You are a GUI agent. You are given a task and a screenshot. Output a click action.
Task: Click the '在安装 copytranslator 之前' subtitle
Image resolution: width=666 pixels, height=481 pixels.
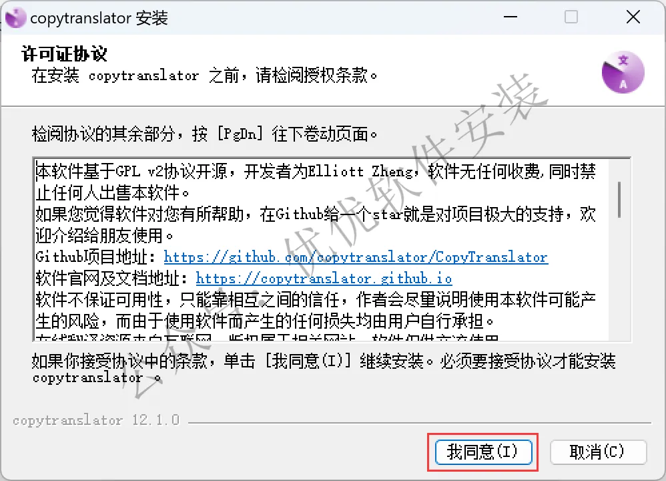click(x=204, y=75)
